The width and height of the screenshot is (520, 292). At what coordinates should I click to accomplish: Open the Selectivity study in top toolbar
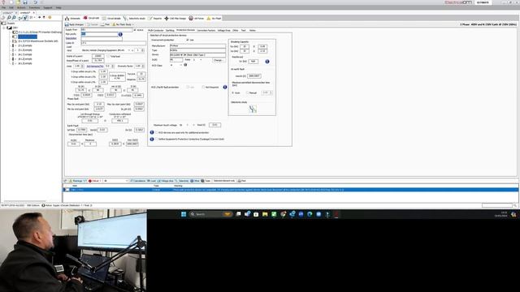click(134, 18)
